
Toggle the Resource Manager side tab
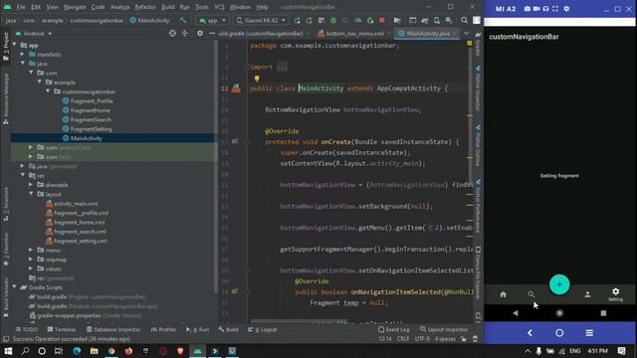[6, 98]
